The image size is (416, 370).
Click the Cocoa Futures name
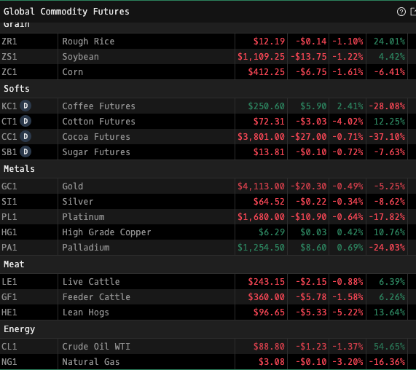tap(96, 137)
